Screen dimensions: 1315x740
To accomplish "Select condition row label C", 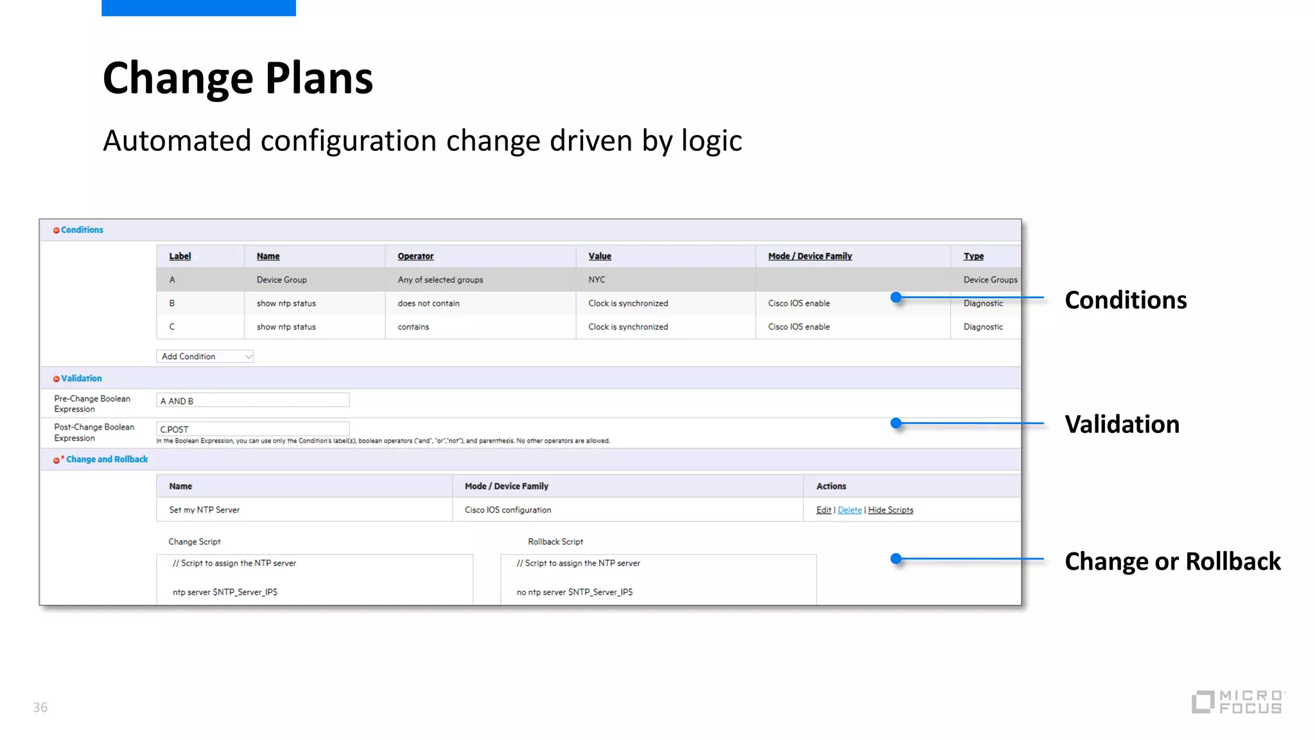I will click(172, 327).
